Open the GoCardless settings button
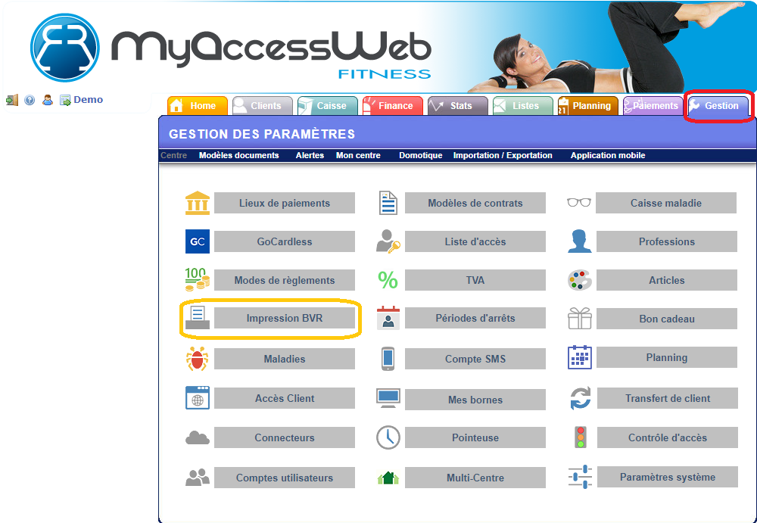This screenshot has width=757, height=523. pos(285,241)
